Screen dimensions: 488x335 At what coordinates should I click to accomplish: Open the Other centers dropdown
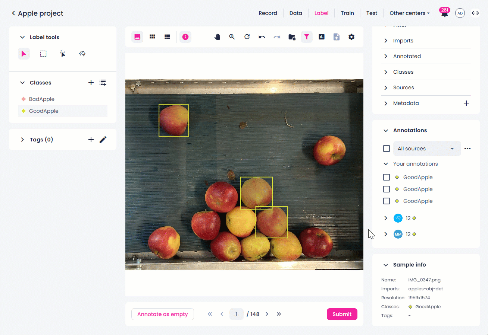tap(410, 13)
